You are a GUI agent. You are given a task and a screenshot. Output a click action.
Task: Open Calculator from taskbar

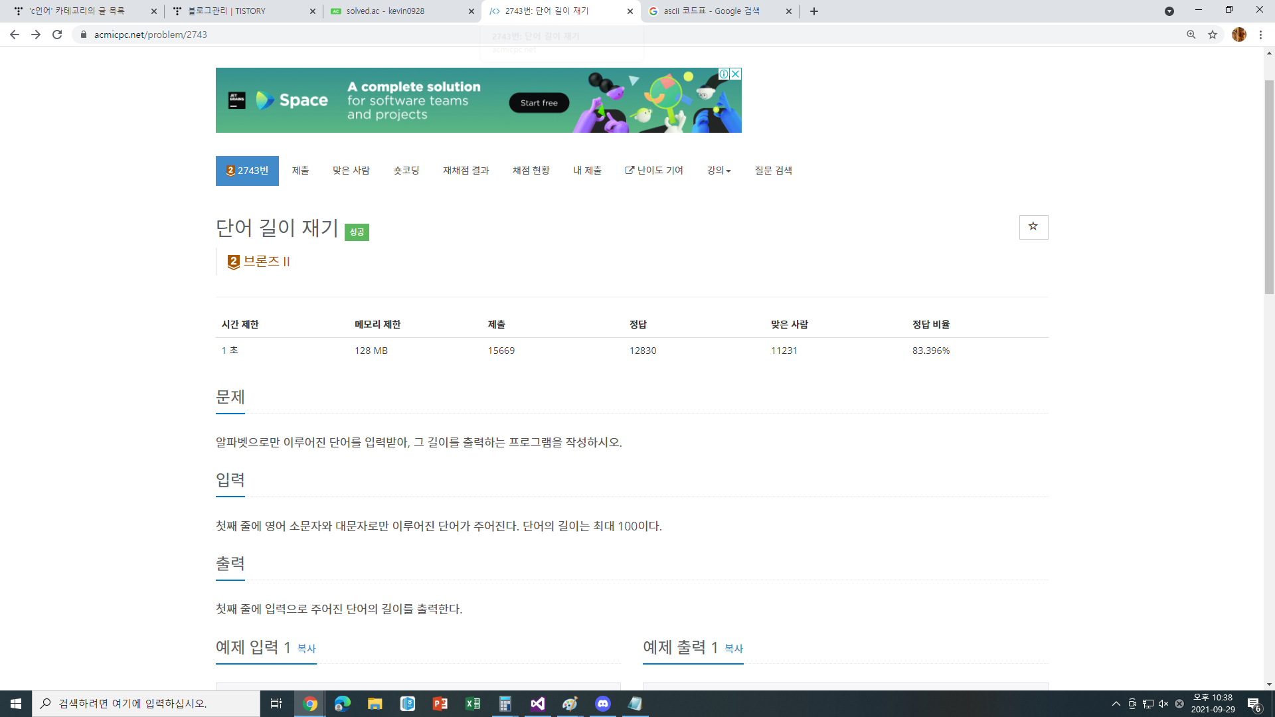tap(505, 704)
